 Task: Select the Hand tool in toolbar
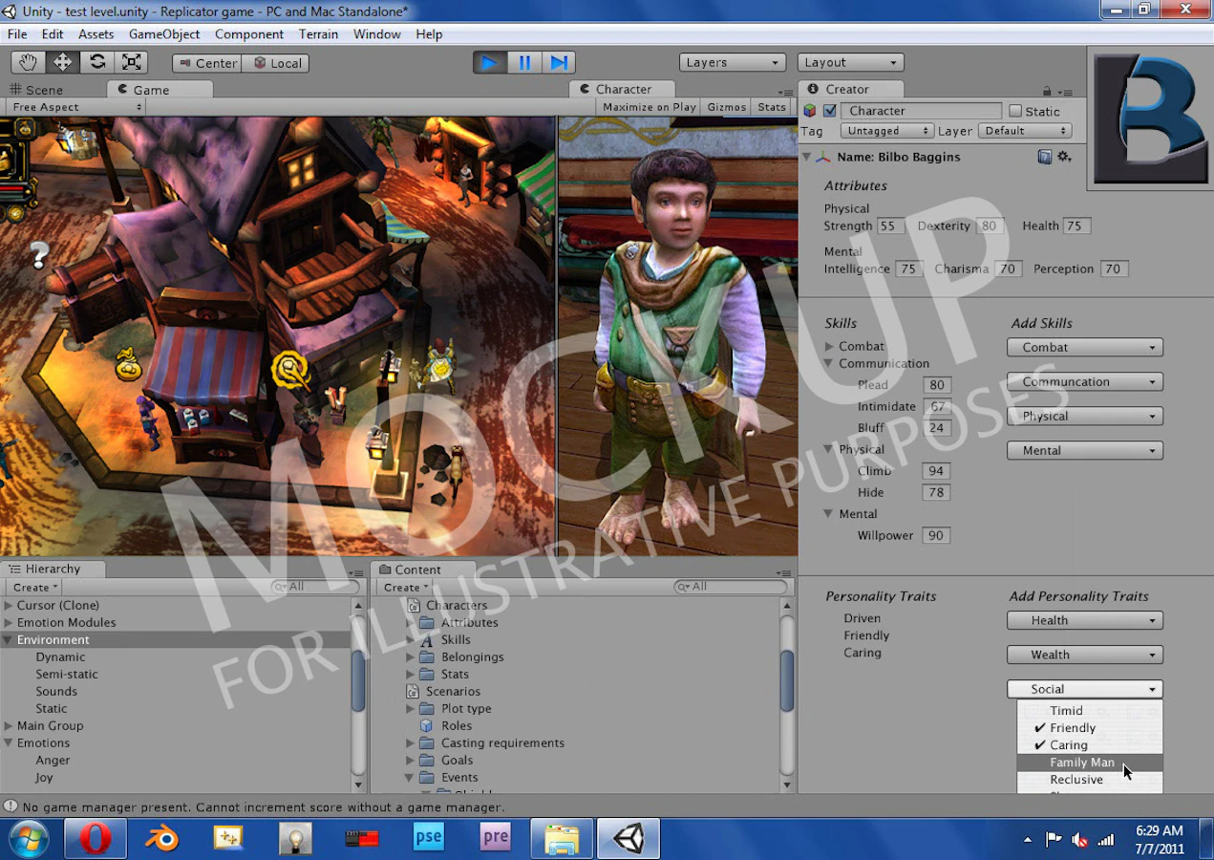(x=29, y=62)
